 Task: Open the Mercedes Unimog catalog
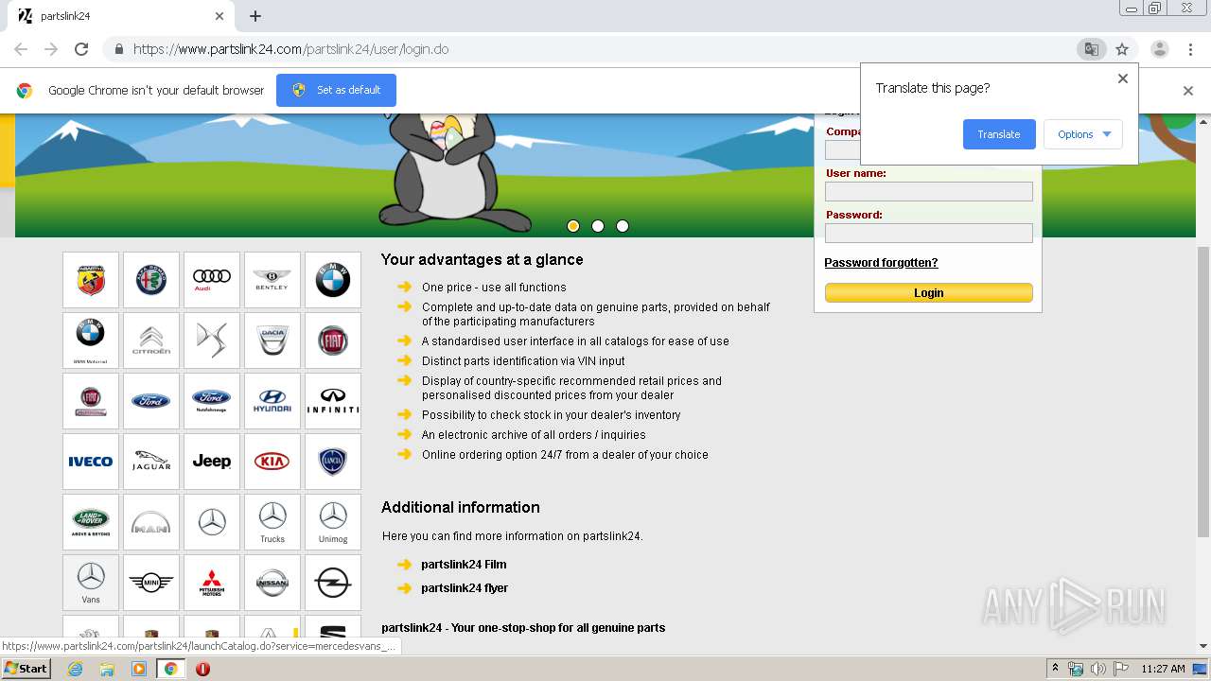[333, 522]
